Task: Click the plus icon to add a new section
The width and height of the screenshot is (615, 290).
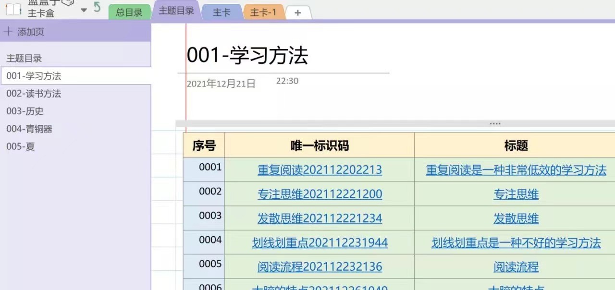Action: 298,13
